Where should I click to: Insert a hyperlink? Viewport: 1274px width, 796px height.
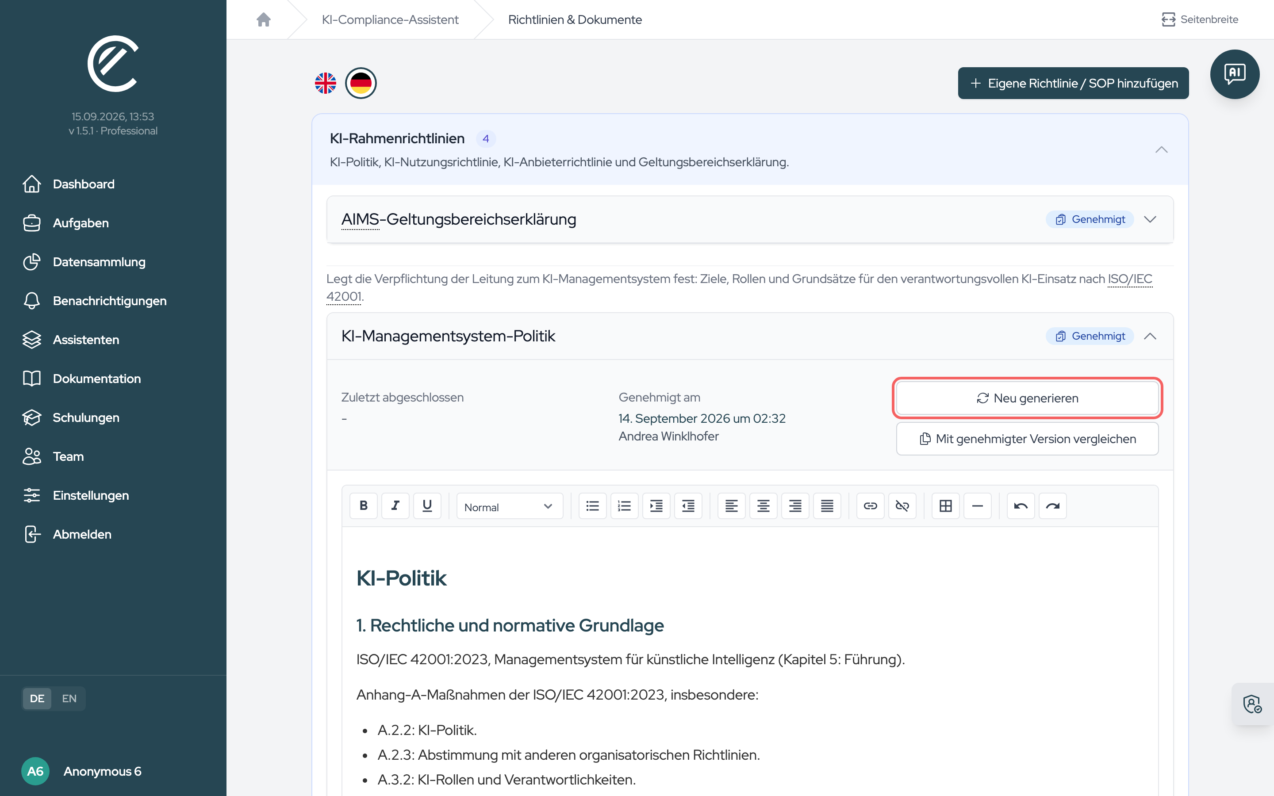tap(870, 506)
